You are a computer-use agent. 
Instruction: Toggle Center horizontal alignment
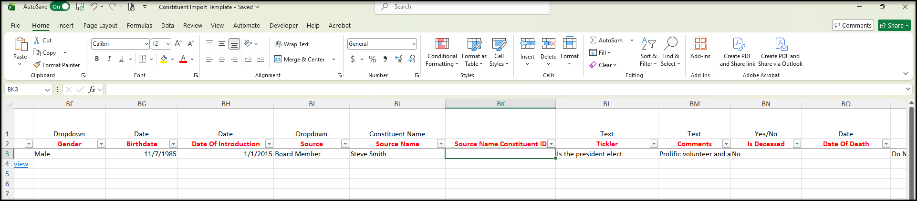pyautogui.click(x=222, y=59)
